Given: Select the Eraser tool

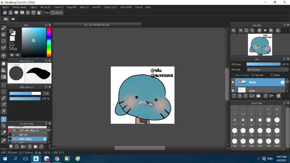Looking at the screenshot, I should (x=3, y=34).
